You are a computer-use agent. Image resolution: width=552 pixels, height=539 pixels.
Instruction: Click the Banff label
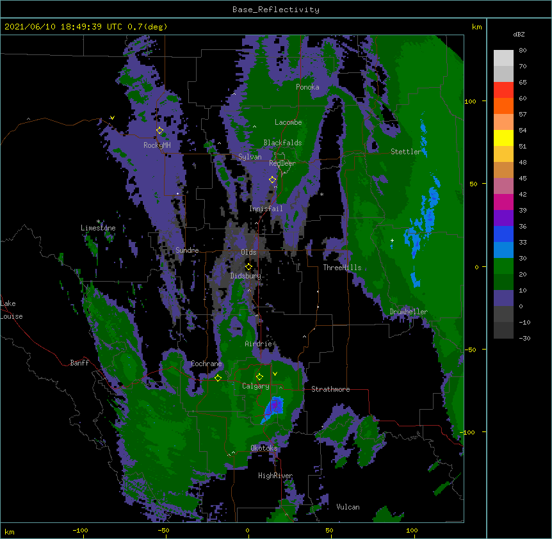pos(79,363)
